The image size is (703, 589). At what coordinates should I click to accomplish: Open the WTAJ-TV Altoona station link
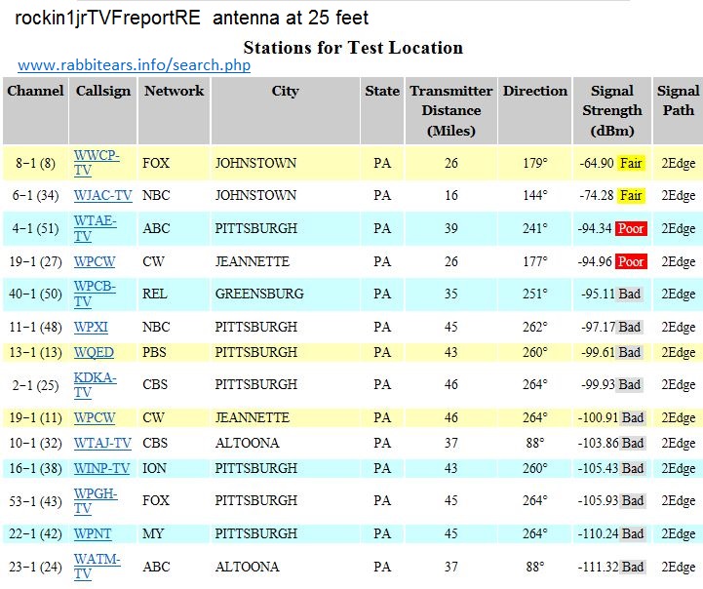[102, 444]
